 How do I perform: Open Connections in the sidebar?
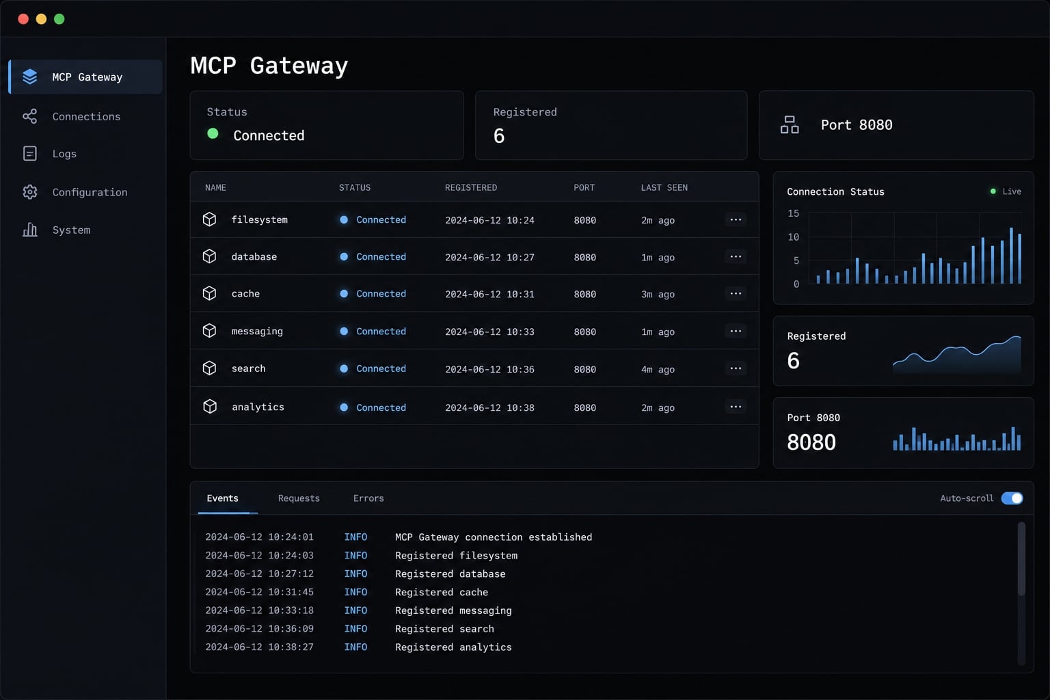[x=85, y=116]
